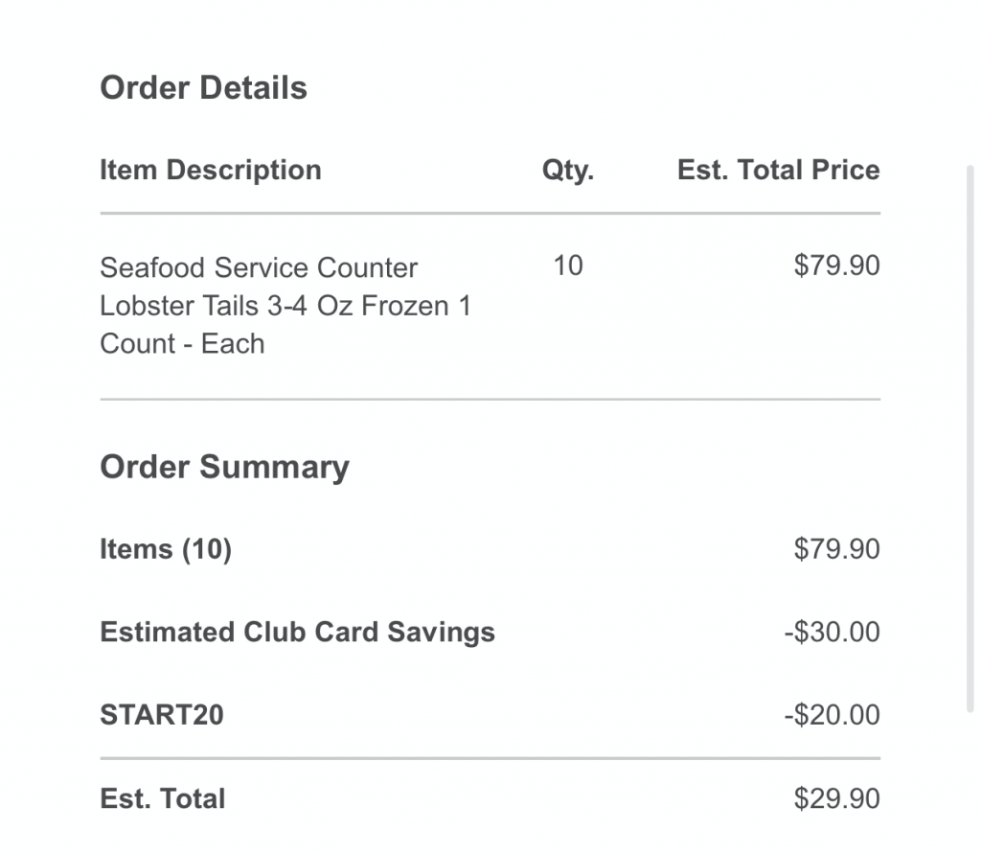Click the divider line above Est. Total
The height and width of the screenshot is (854, 981).
click(x=490, y=758)
